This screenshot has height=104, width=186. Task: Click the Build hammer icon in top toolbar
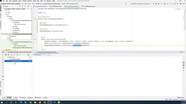point(126,4)
